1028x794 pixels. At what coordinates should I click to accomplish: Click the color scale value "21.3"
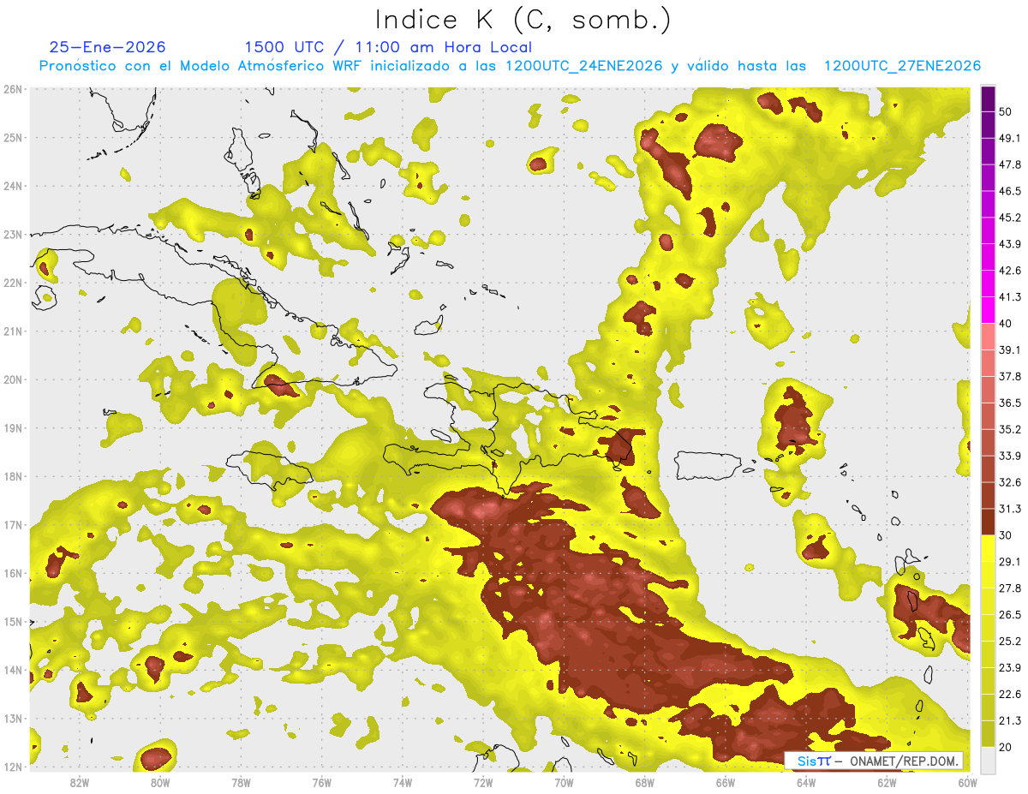(x=1009, y=720)
